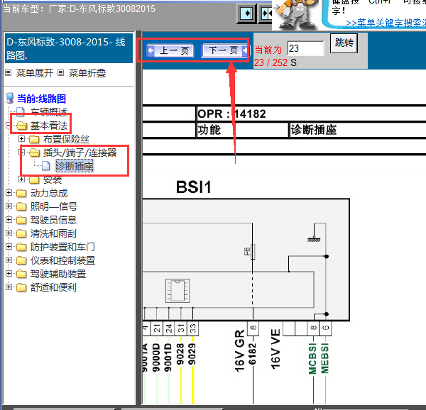
Task: Select the 动力总成 folder
Action: [x=49, y=193]
